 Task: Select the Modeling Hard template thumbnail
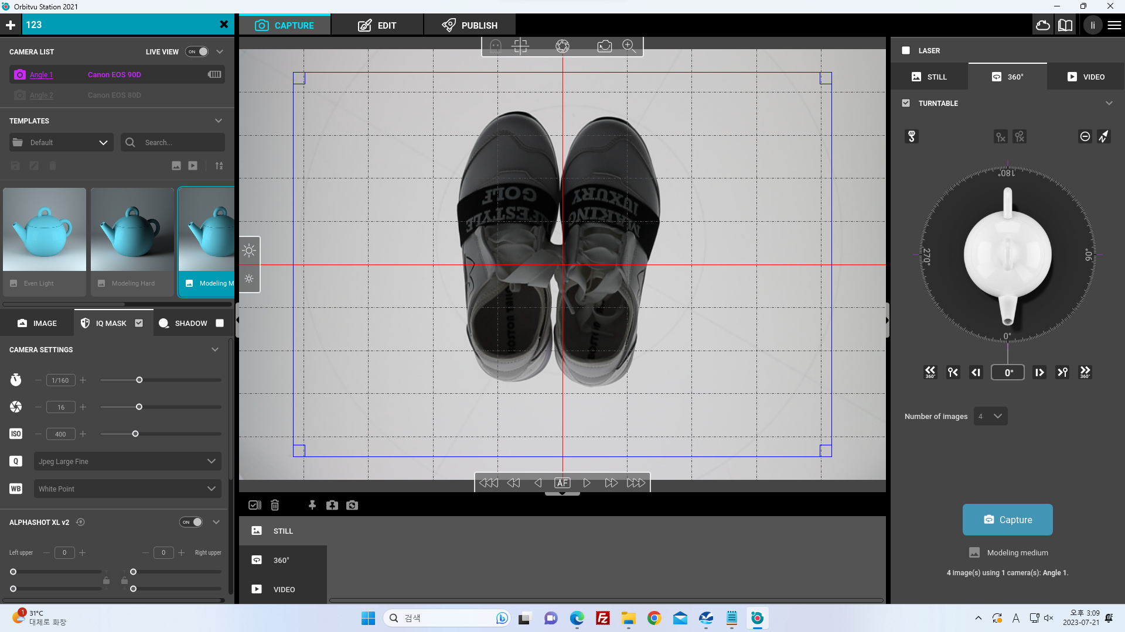[132, 242]
